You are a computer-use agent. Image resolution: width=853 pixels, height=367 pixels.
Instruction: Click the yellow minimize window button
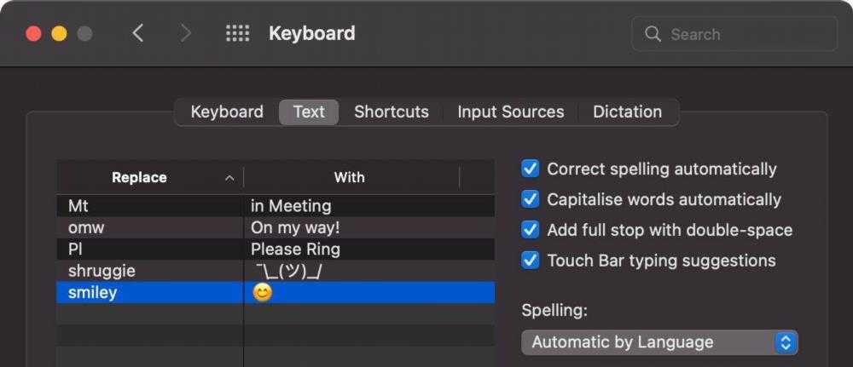59,34
